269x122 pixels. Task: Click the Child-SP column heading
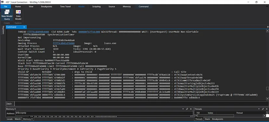coord(23,72)
